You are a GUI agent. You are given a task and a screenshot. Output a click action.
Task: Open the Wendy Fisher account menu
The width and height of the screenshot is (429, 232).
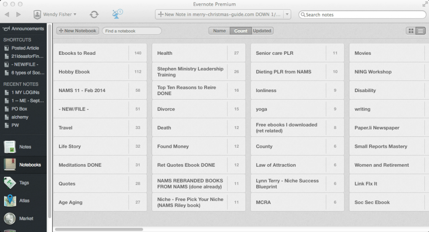click(55, 15)
